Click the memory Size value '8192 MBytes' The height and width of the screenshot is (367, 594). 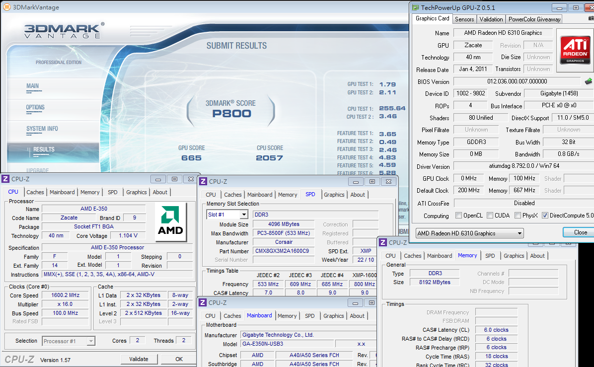pyautogui.click(x=435, y=282)
